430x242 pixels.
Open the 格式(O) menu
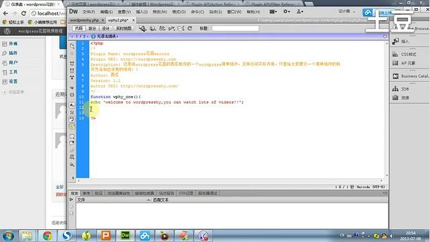click(179, 12)
